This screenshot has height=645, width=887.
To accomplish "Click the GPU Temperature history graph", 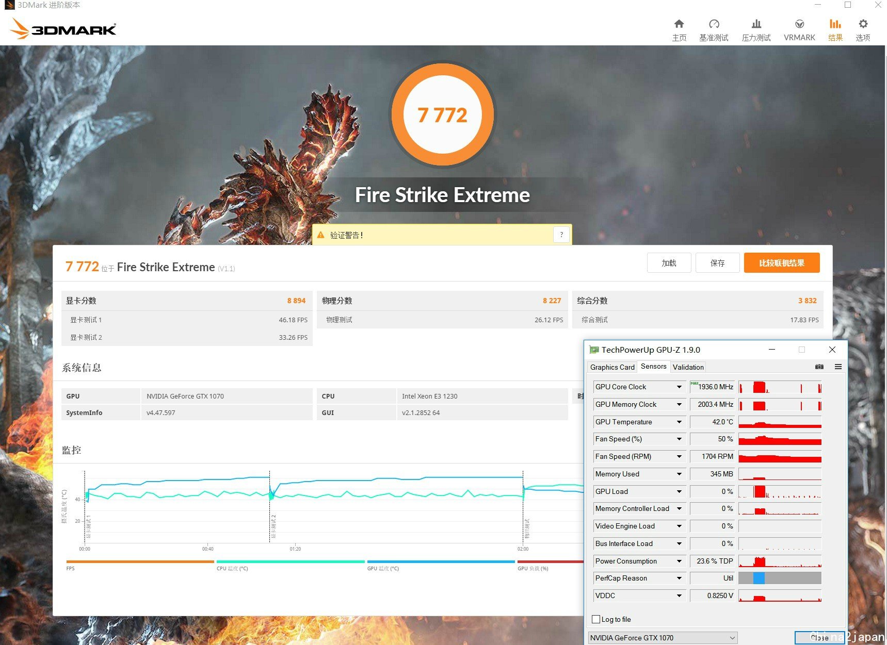I will 780,422.
